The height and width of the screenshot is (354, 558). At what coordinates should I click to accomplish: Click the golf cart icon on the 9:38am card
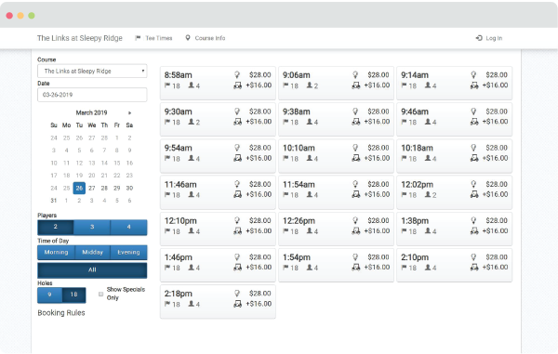coord(356,122)
